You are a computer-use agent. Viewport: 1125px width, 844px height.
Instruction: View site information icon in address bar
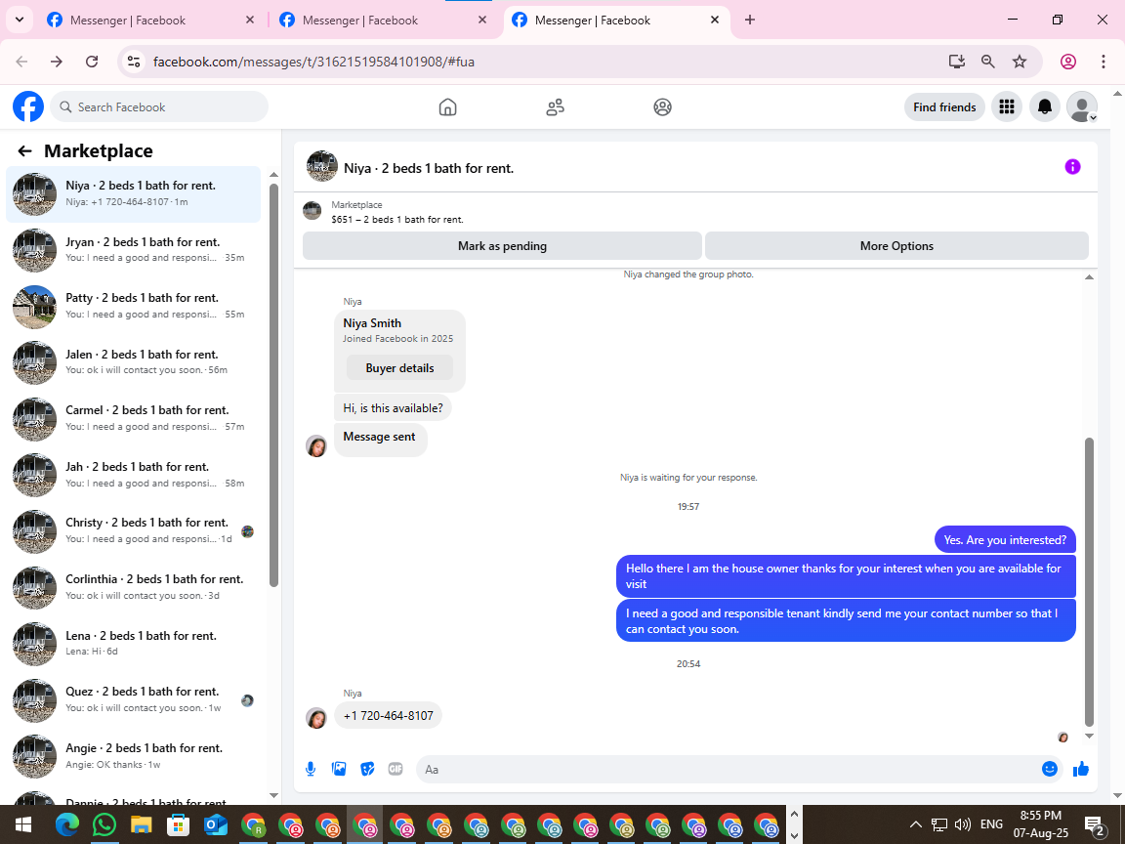click(134, 62)
